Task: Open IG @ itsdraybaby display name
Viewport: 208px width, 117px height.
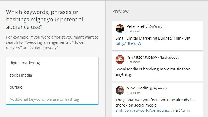Action: [x=142, y=57]
